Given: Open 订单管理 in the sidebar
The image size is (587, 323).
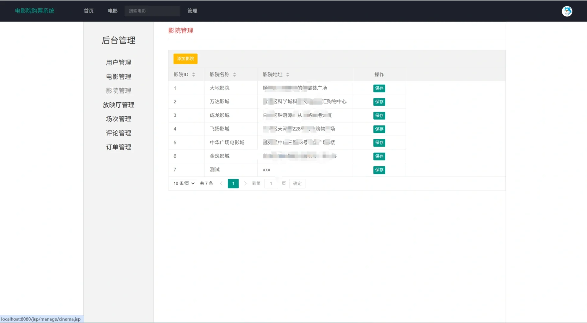Looking at the screenshot, I should point(118,147).
